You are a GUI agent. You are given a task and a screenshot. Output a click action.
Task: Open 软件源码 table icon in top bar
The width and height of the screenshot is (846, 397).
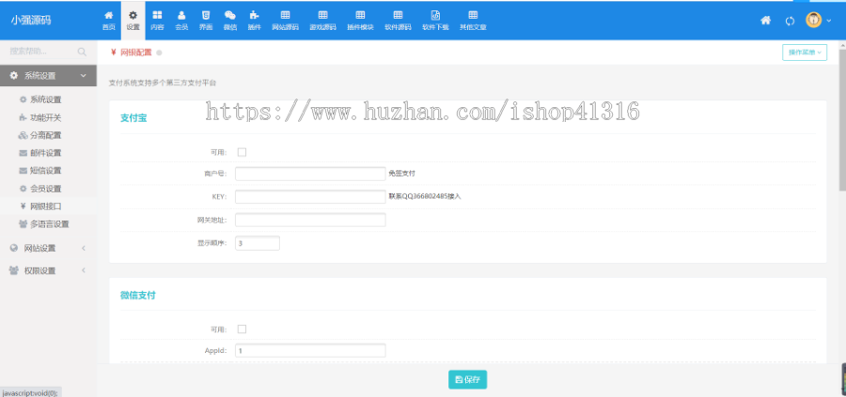(x=398, y=15)
